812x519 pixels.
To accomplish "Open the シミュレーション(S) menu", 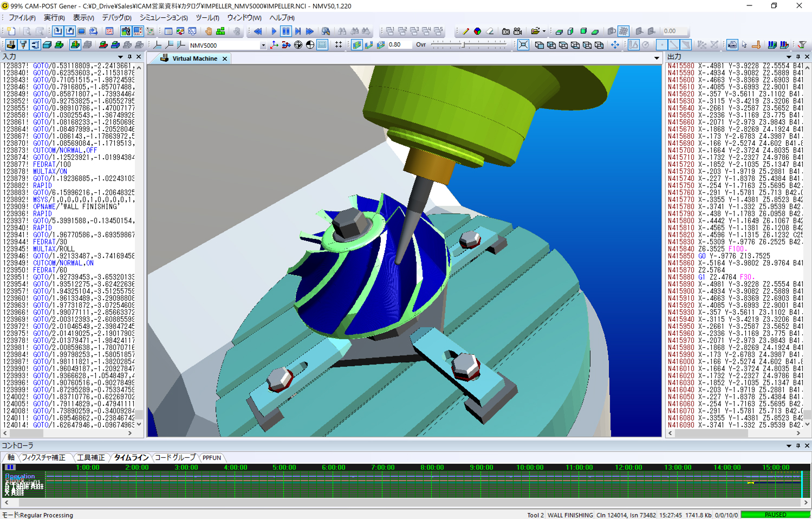I will tap(164, 18).
